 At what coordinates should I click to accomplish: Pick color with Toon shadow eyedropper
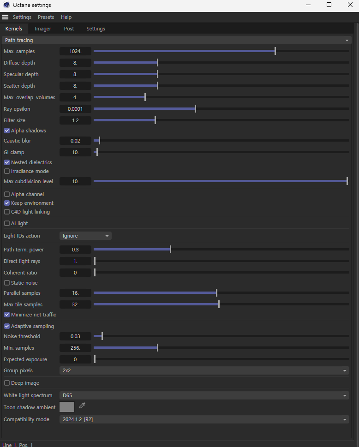click(x=82, y=405)
